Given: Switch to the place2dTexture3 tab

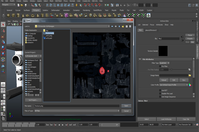Looking at the screenshot, I should pos(151,30).
